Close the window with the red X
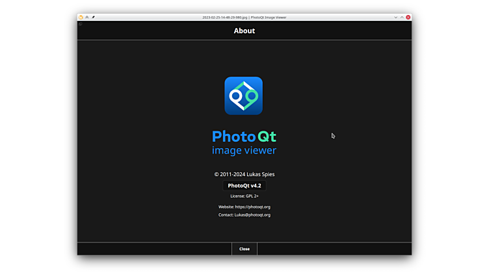Image resolution: width=489 pixels, height=275 pixels. click(x=408, y=17)
